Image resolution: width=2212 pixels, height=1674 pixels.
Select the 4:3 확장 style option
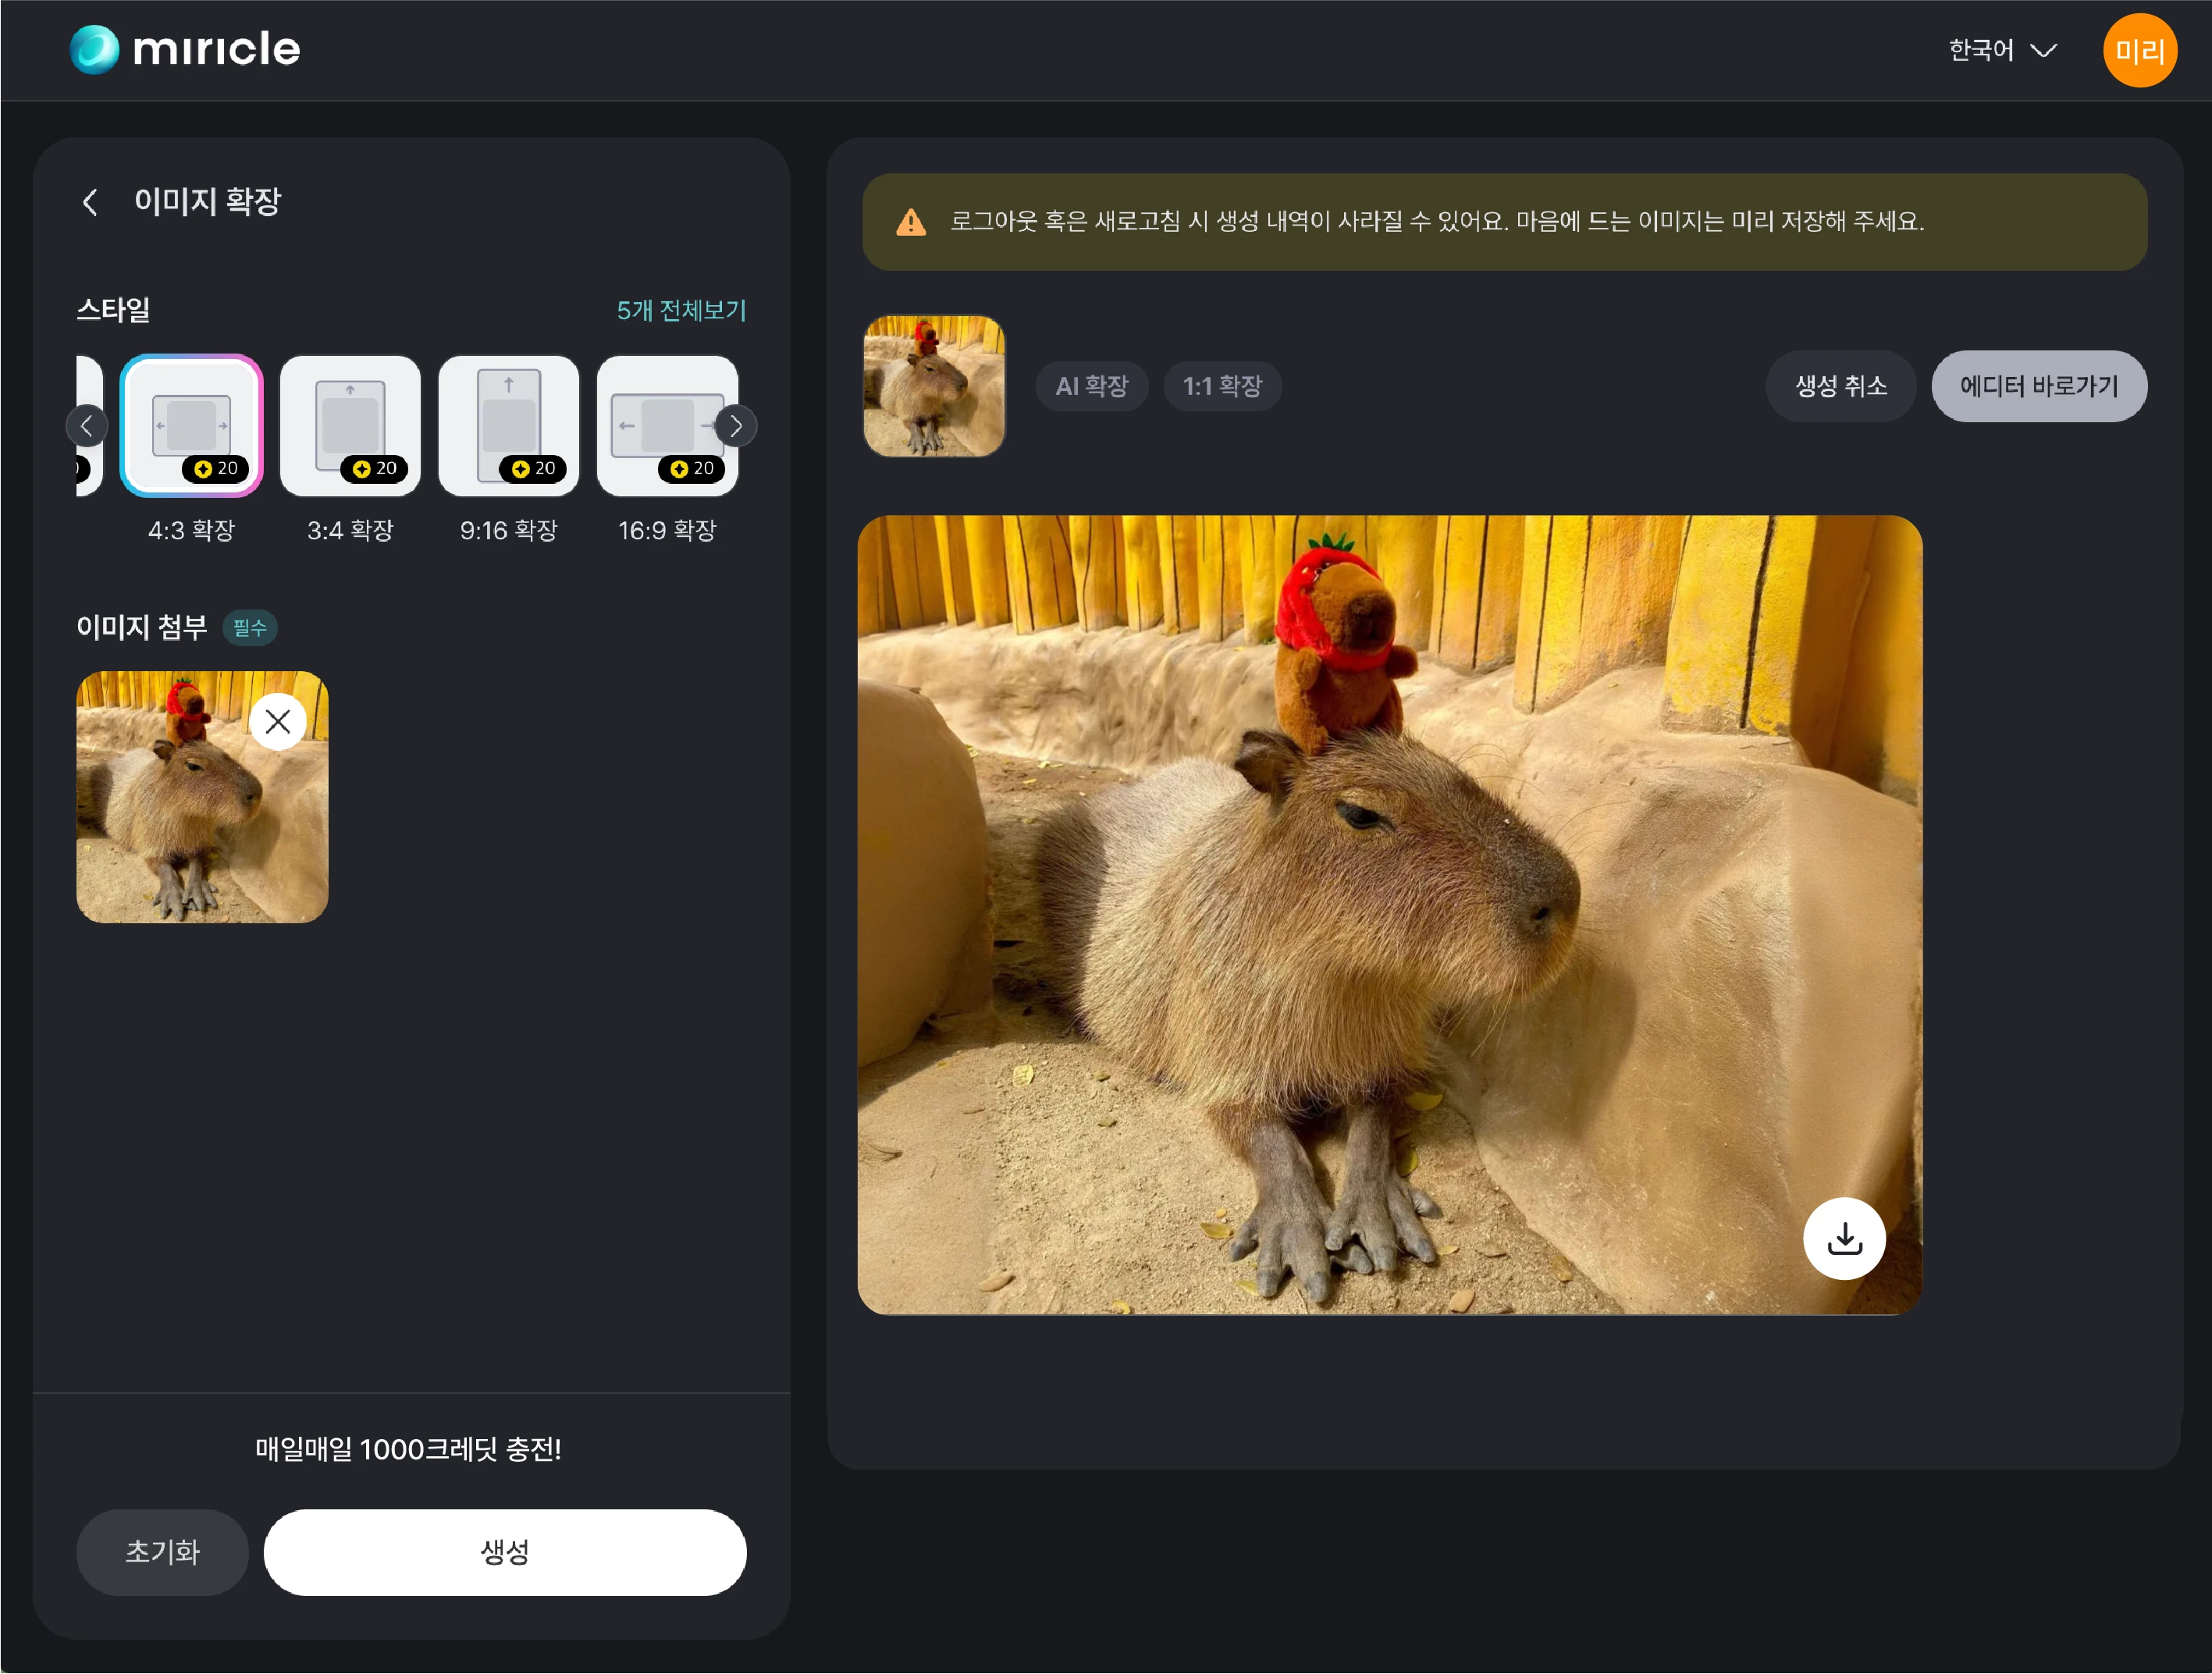tap(192, 426)
